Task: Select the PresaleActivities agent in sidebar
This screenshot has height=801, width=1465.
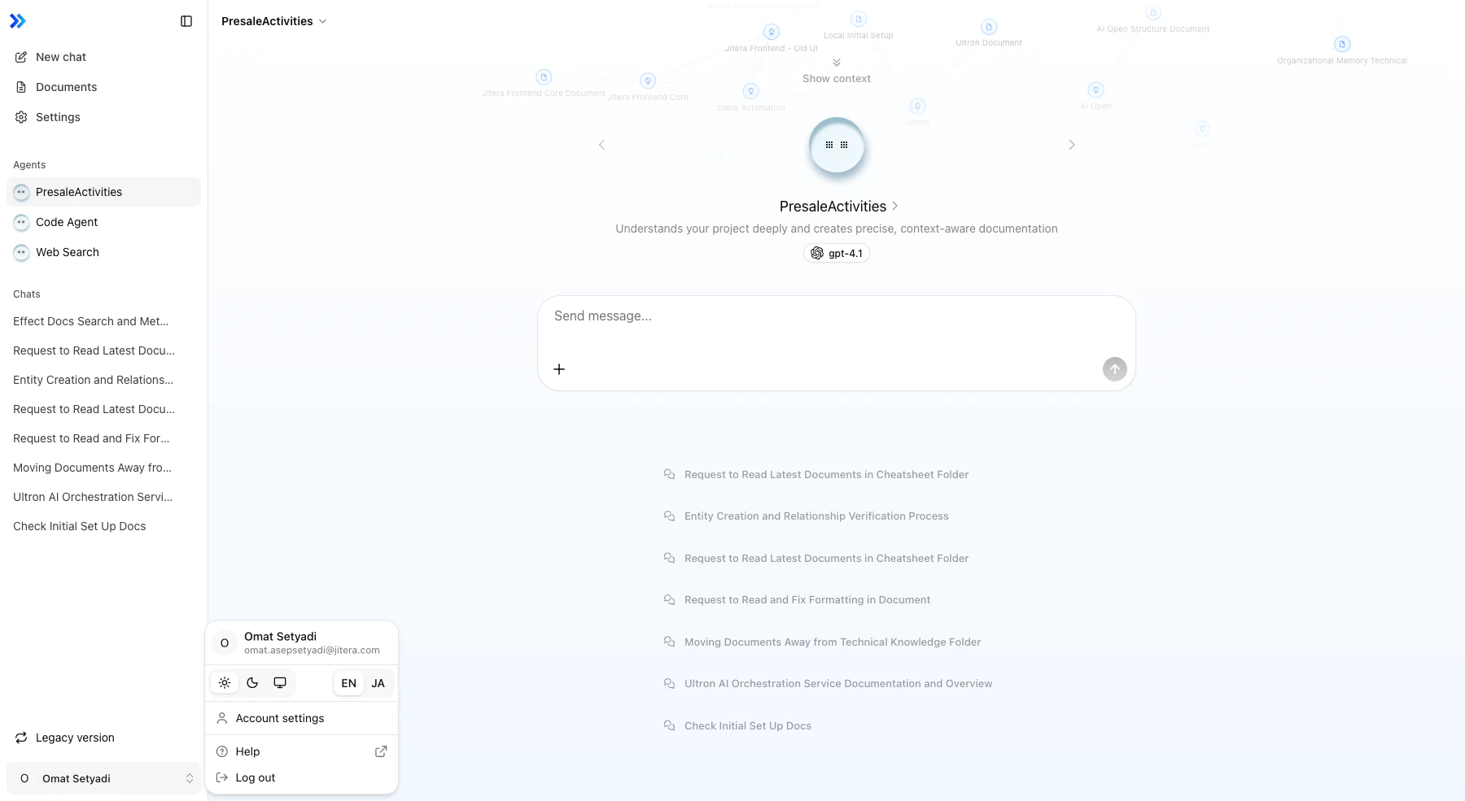Action: click(x=103, y=192)
